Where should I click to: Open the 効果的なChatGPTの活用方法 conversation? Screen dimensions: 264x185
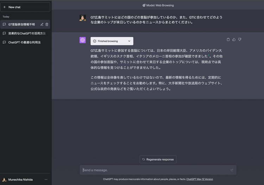[27, 33]
